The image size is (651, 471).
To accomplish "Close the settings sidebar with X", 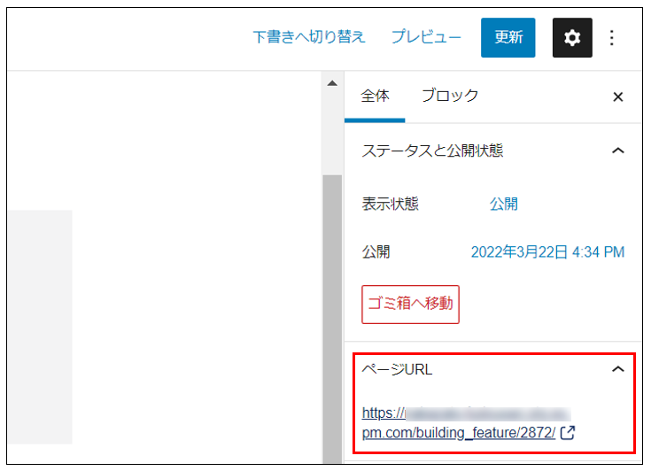I will 618,97.
